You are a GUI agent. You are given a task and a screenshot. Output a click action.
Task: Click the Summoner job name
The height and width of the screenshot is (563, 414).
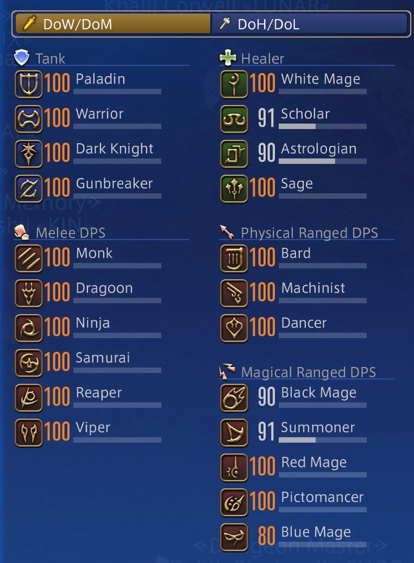tap(318, 427)
